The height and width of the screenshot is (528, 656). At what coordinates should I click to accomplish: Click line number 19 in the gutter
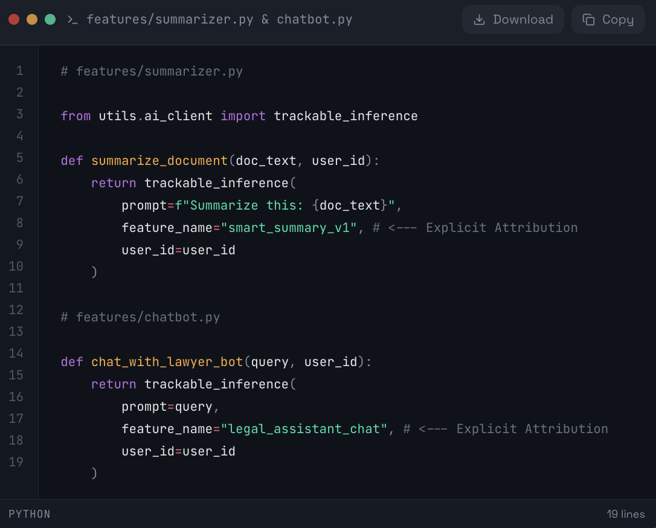click(16, 462)
